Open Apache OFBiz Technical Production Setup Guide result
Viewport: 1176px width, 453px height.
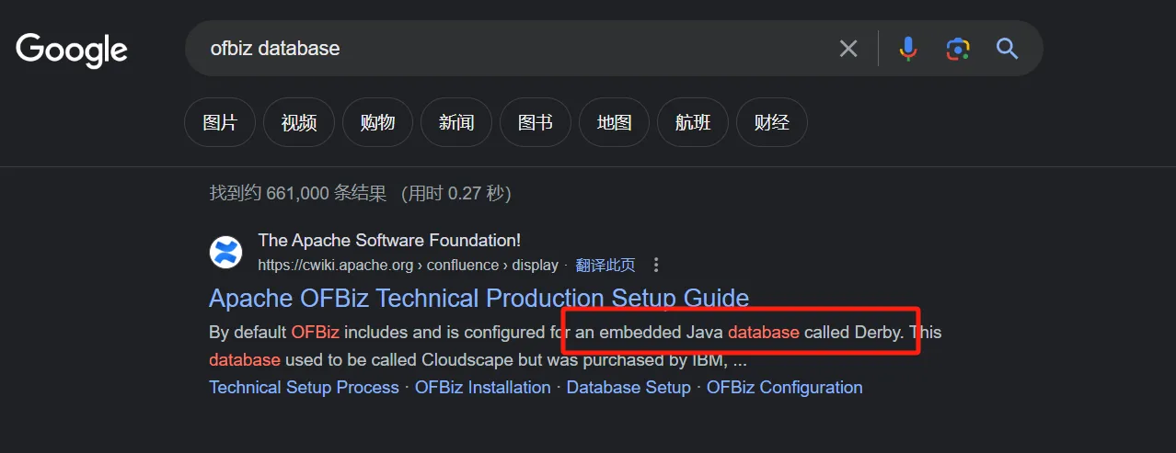point(478,298)
